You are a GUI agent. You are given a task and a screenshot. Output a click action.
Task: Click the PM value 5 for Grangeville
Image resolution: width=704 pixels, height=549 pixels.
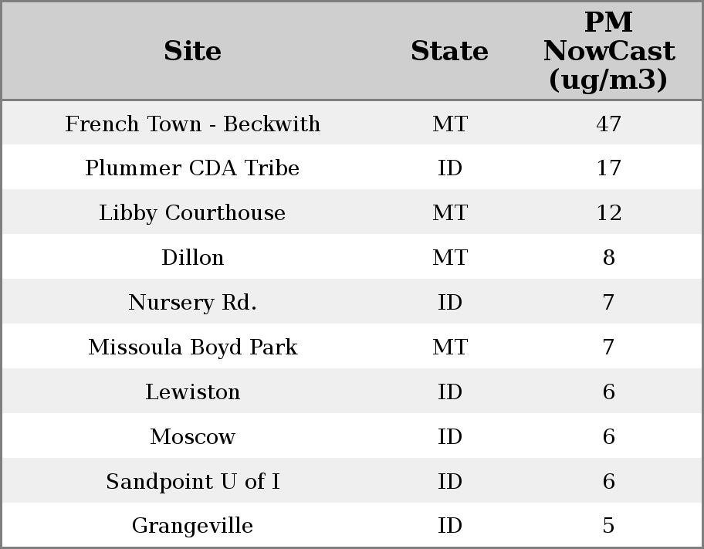608,526
